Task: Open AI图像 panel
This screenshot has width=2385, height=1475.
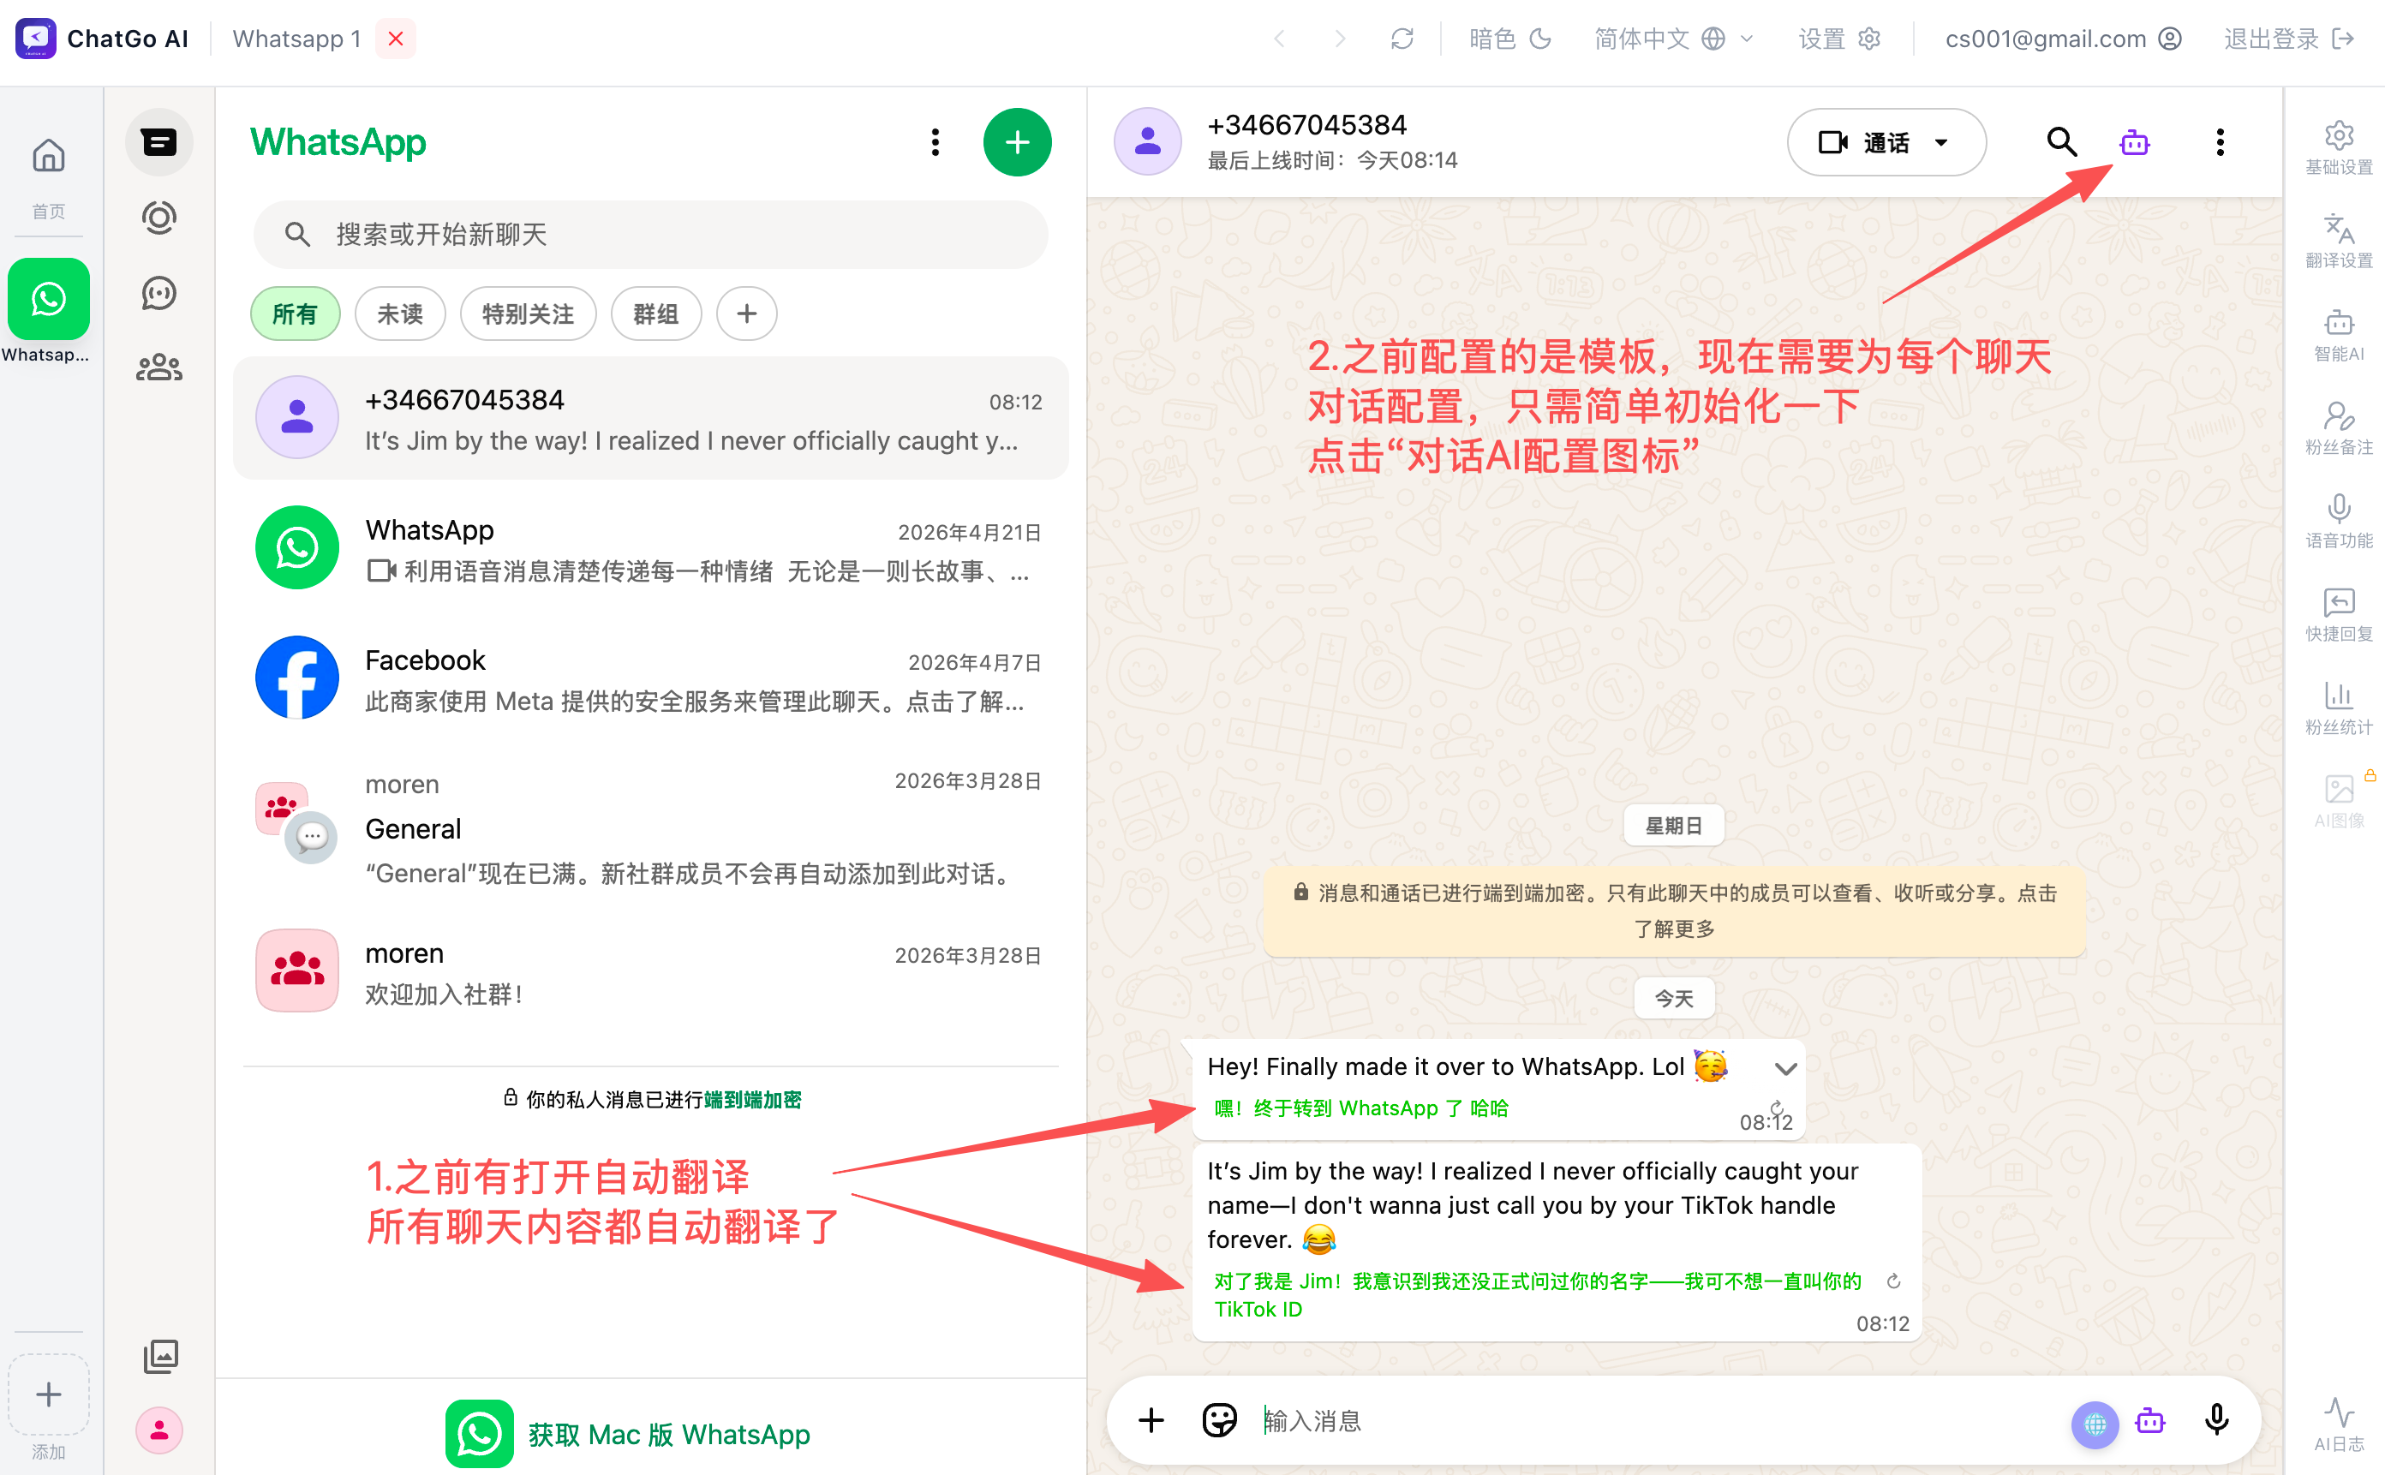Action: (2337, 801)
